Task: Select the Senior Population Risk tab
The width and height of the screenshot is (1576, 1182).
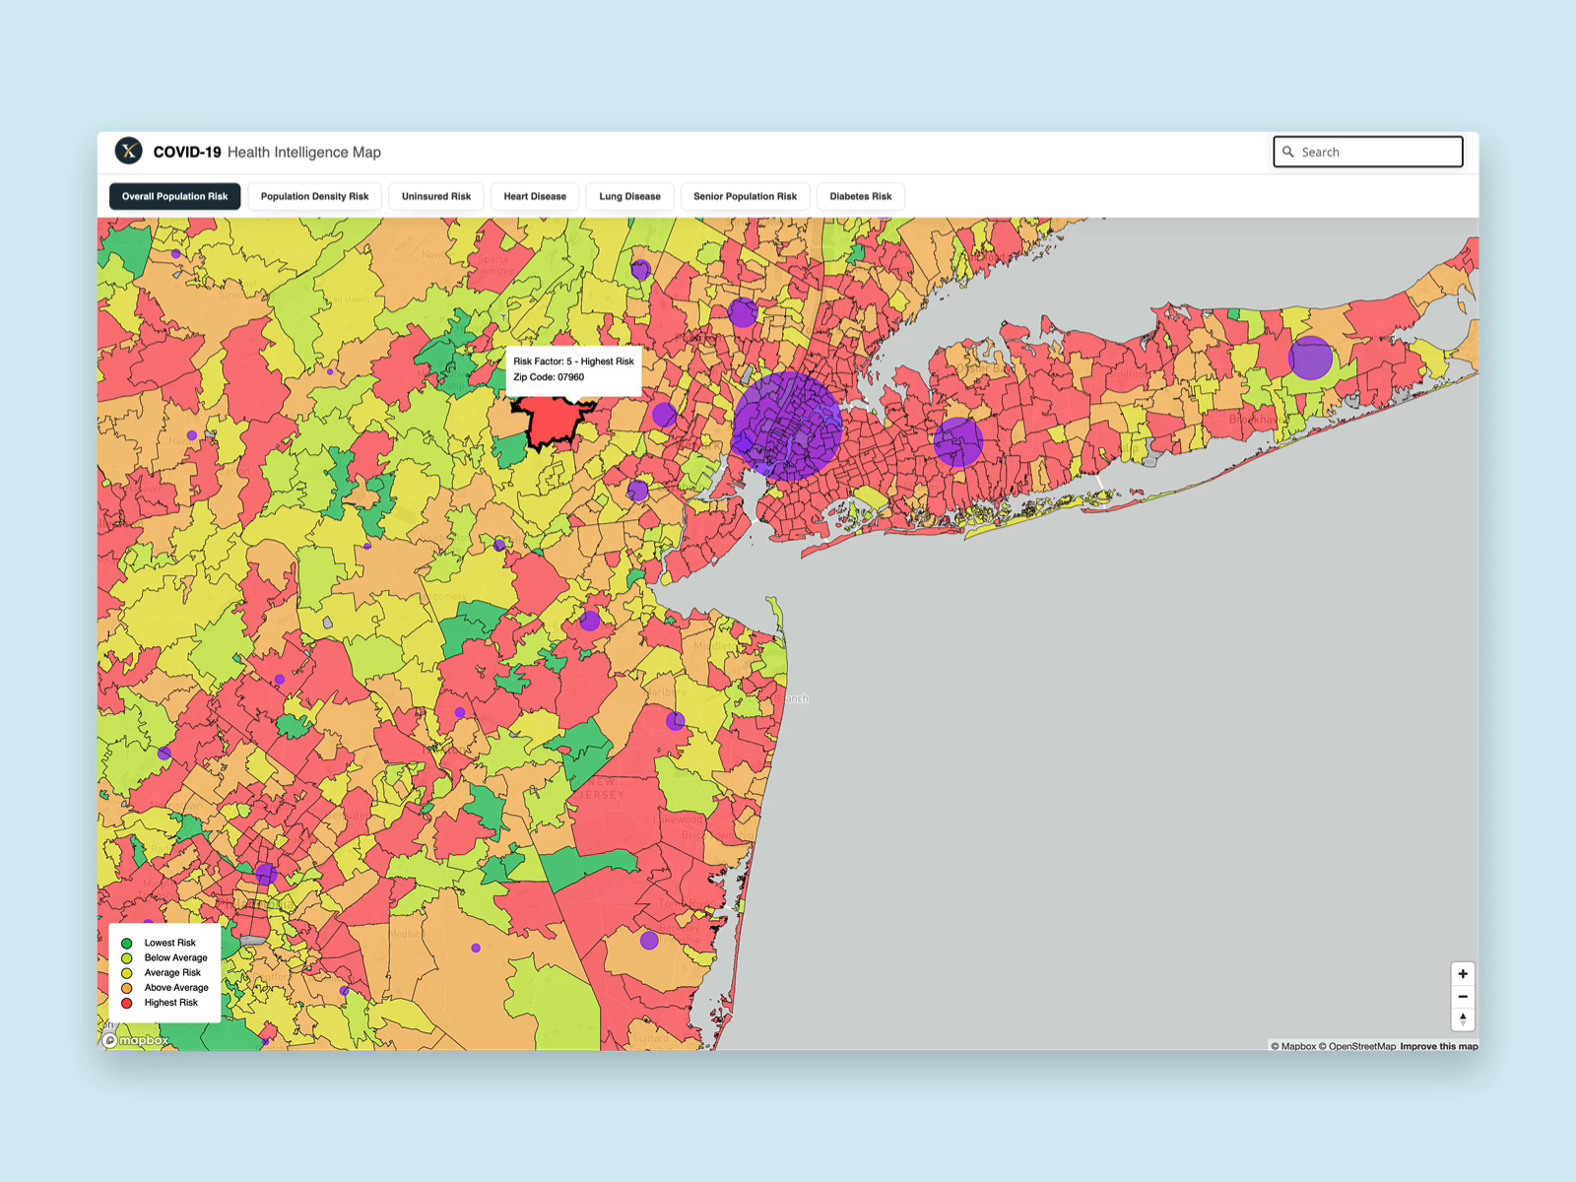Action: (744, 196)
